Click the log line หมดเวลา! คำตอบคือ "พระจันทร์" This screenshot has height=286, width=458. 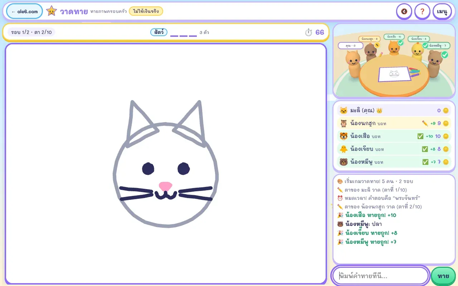(x=379, y=198)
